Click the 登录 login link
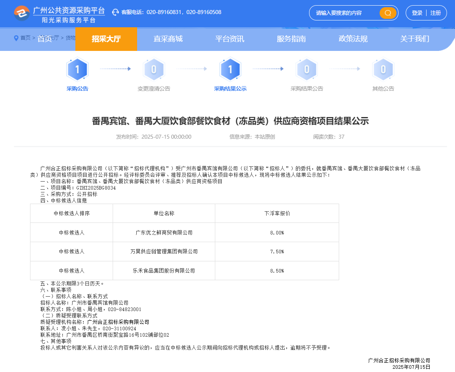Image resolution: width=455 pixels, height=372 pixels. 417,13
